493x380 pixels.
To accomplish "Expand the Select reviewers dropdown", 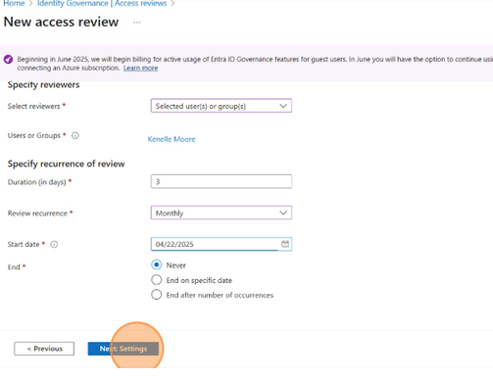I will click(x=222, y=106).
